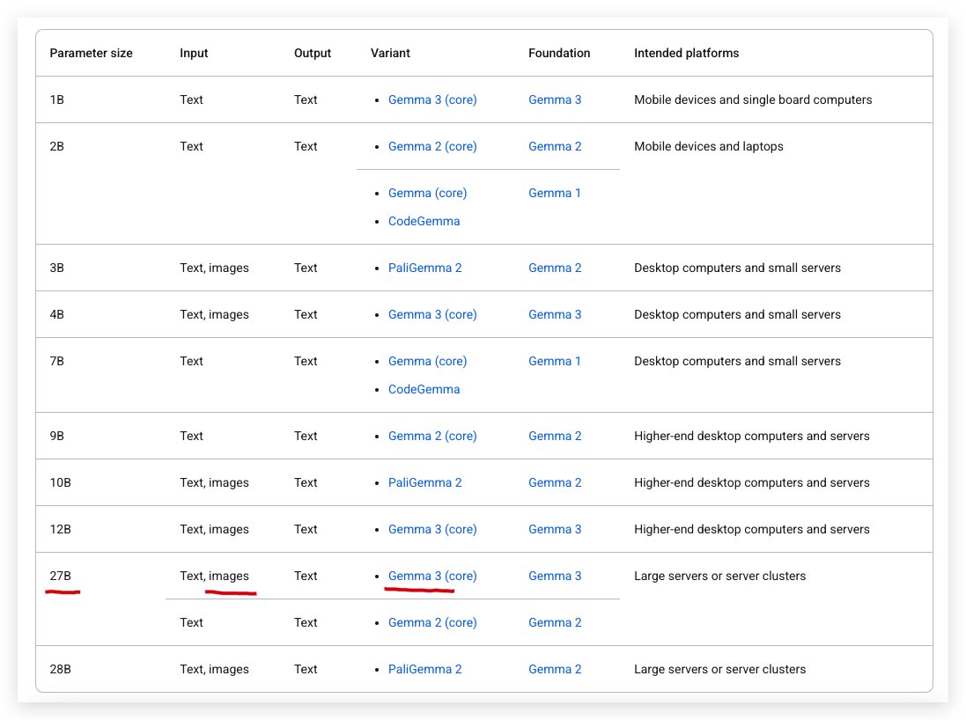
Task: Click 'Desktop computers and small servers' in 3B row
Action: point(737,268)
